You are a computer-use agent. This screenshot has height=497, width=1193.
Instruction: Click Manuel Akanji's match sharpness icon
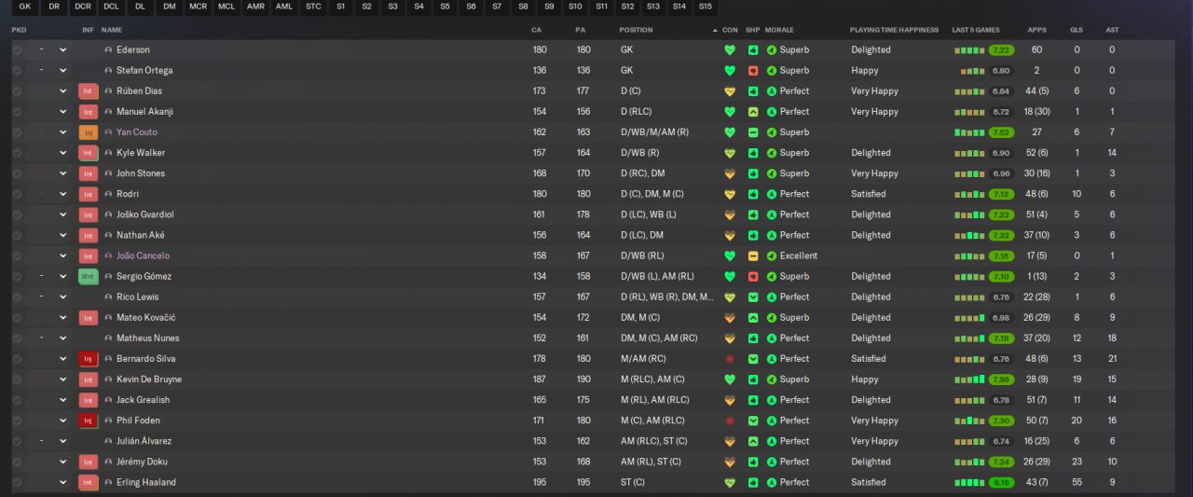(x=753, y=111)
